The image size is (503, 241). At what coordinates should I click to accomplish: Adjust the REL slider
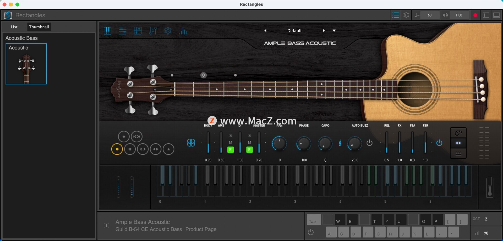387,143
